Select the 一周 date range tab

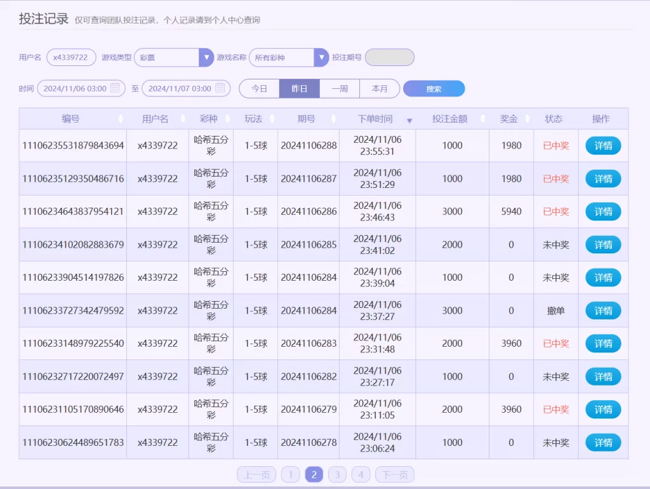[x=340, y=89]
